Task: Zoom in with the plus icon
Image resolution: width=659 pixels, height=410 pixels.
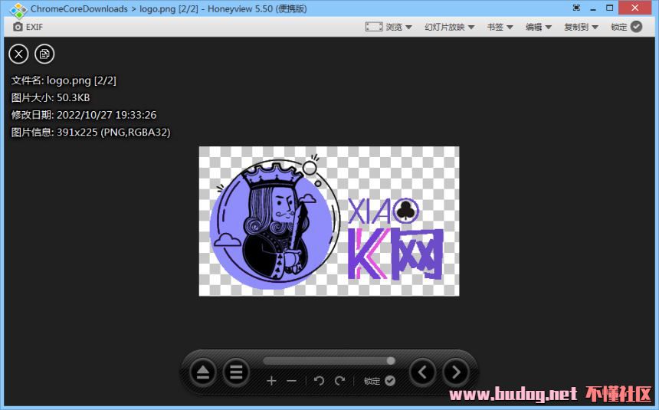Action: tap(271, 381)
